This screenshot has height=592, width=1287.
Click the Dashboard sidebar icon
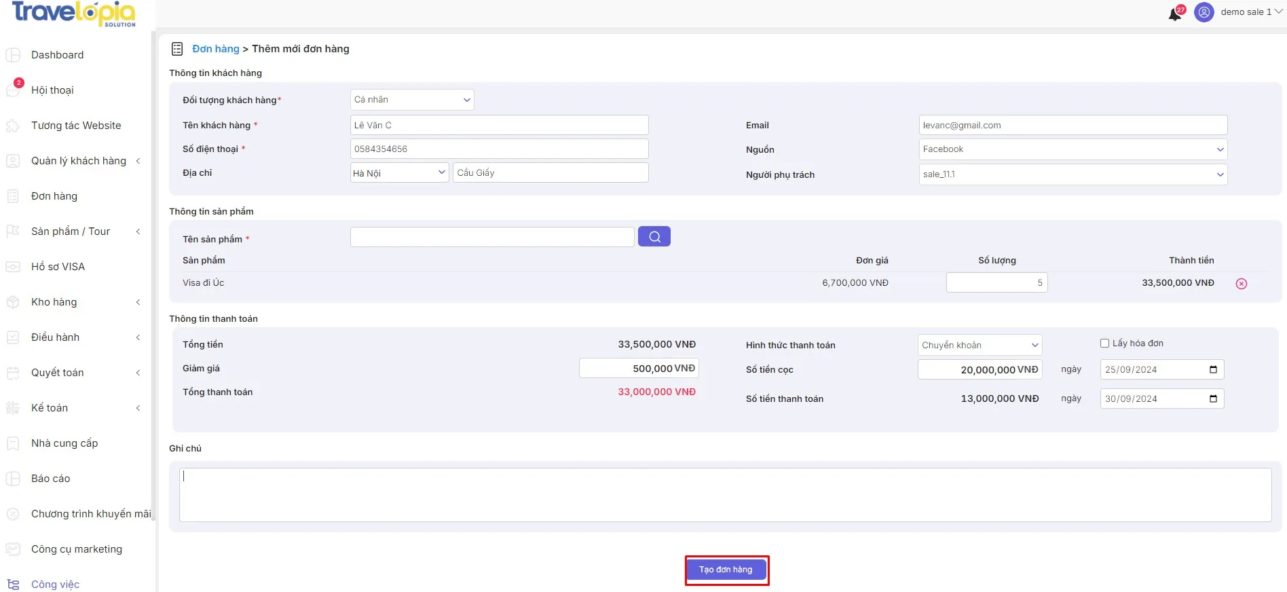[x=13, y=55]
